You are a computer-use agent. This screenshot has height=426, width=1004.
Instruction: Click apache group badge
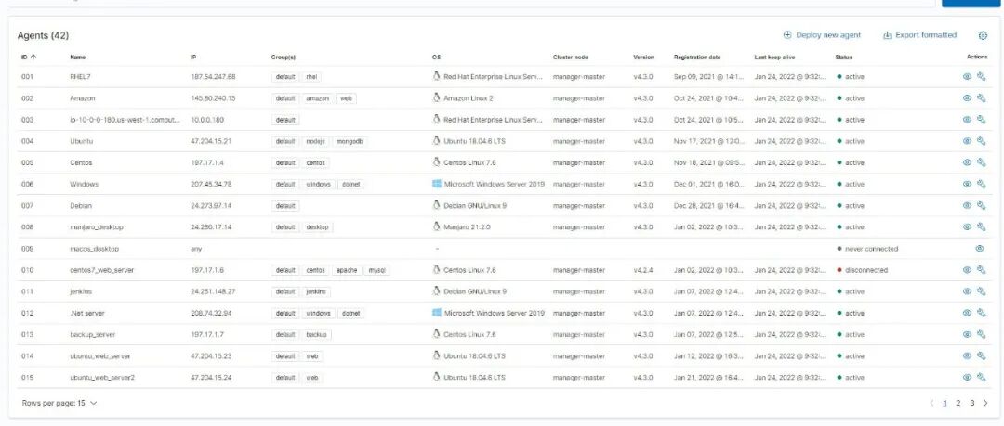[x=347, y=271]
